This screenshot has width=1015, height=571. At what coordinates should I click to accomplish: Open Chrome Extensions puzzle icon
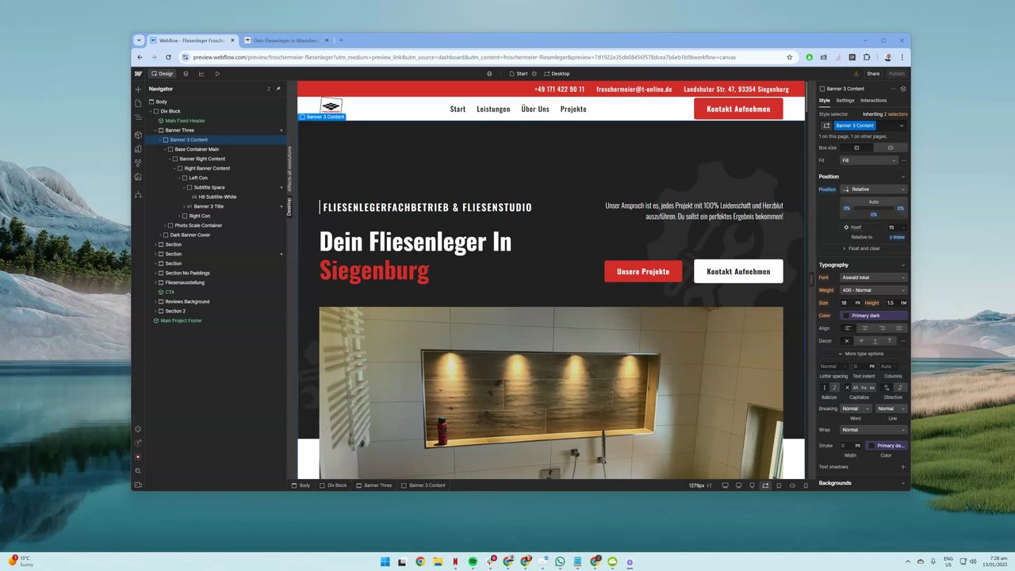pos(867,57)
